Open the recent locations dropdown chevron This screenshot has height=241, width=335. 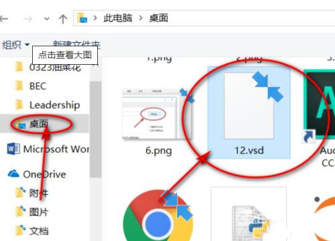[47, 19]
